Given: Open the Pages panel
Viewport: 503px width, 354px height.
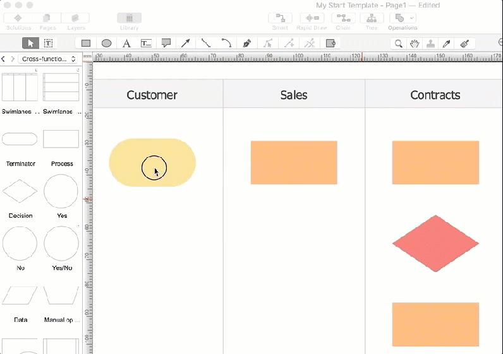Looking at the screenshot, I should coord(47,18).
